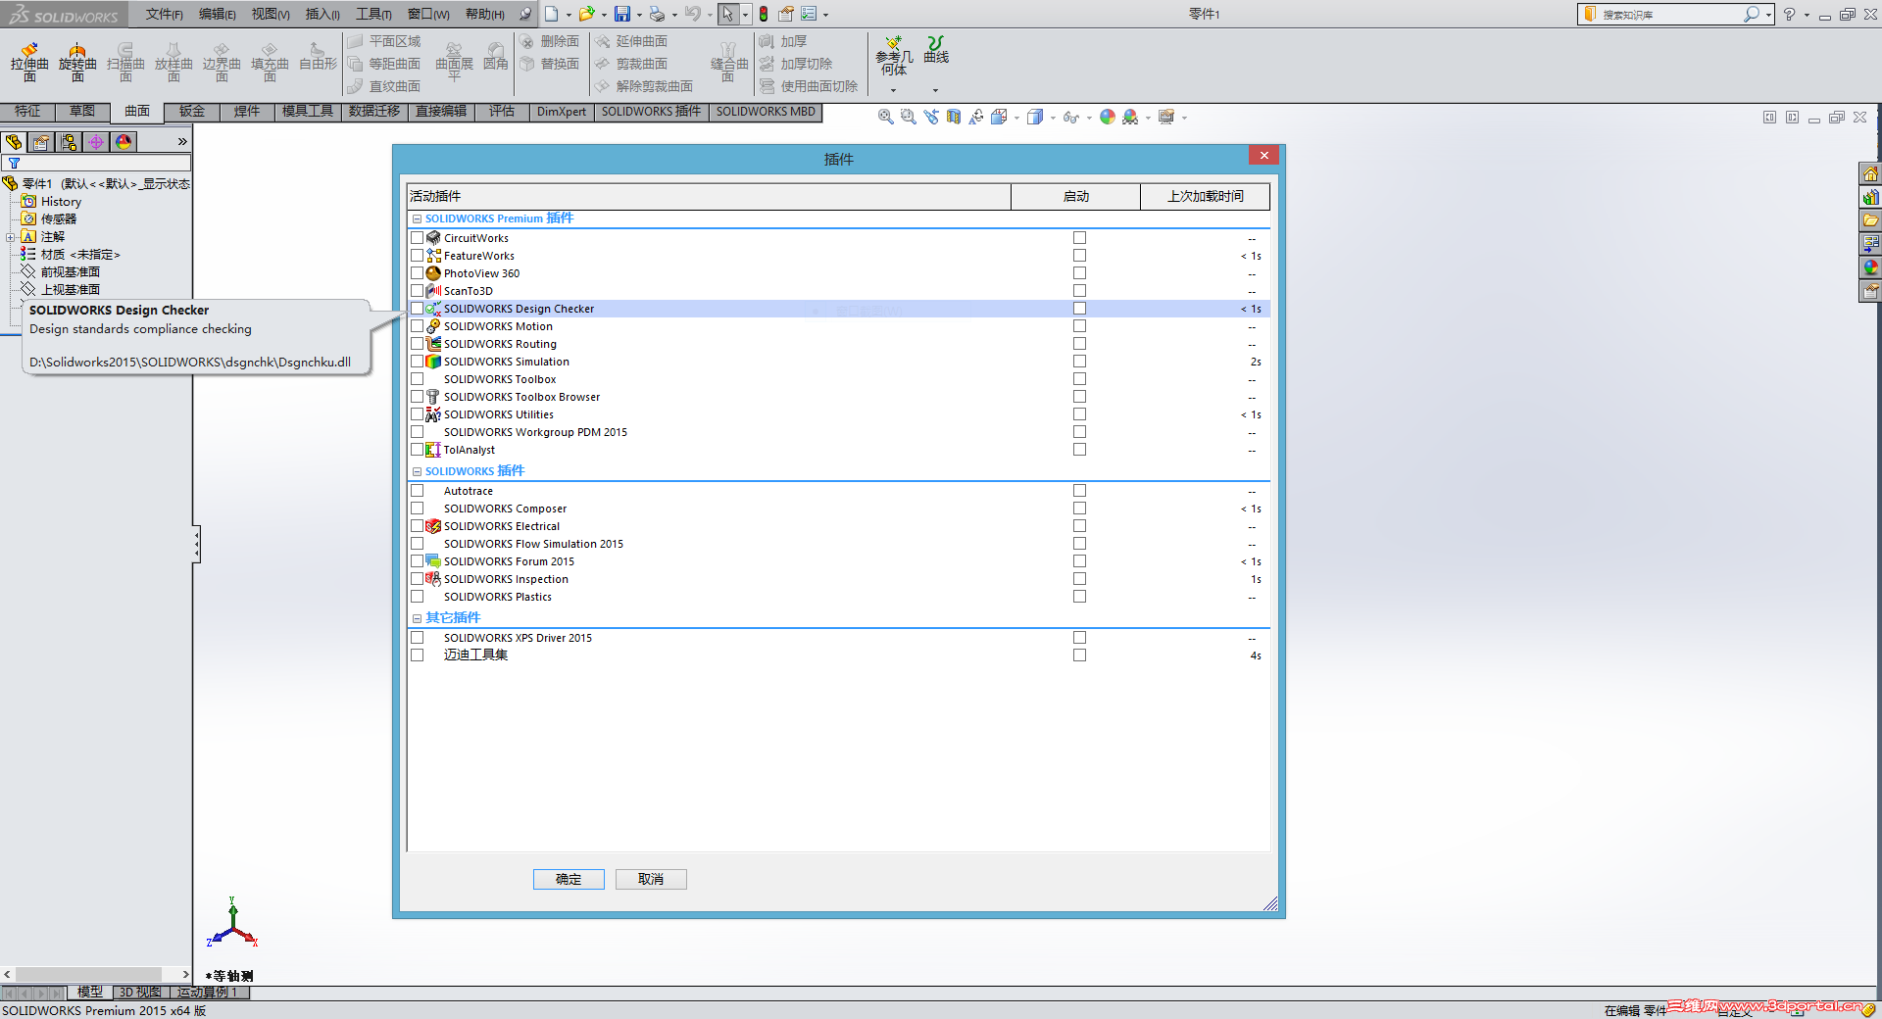Screen dimensions: 1882x1019
Task: Open the dropdown arrow under 曲线
Action: coord(935,90)
